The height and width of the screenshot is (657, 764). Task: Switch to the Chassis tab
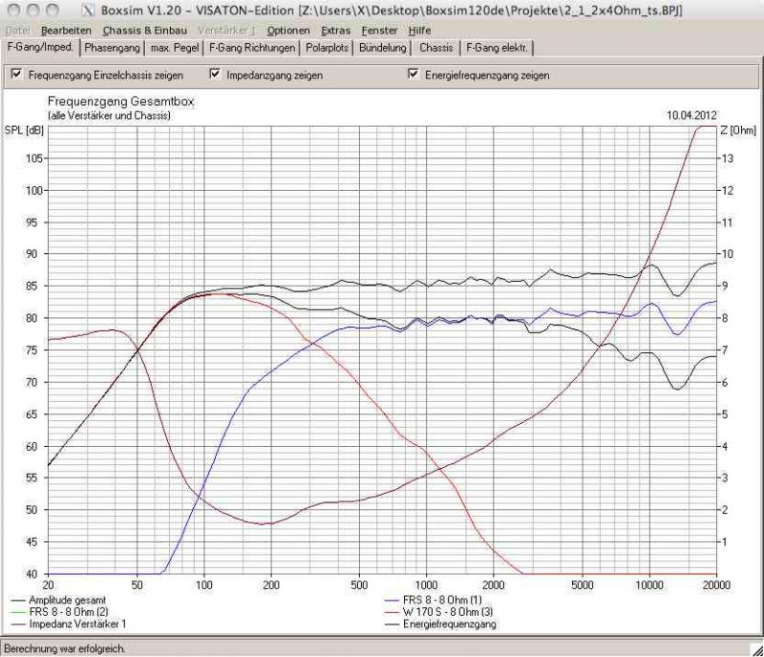tap(436, 48)
